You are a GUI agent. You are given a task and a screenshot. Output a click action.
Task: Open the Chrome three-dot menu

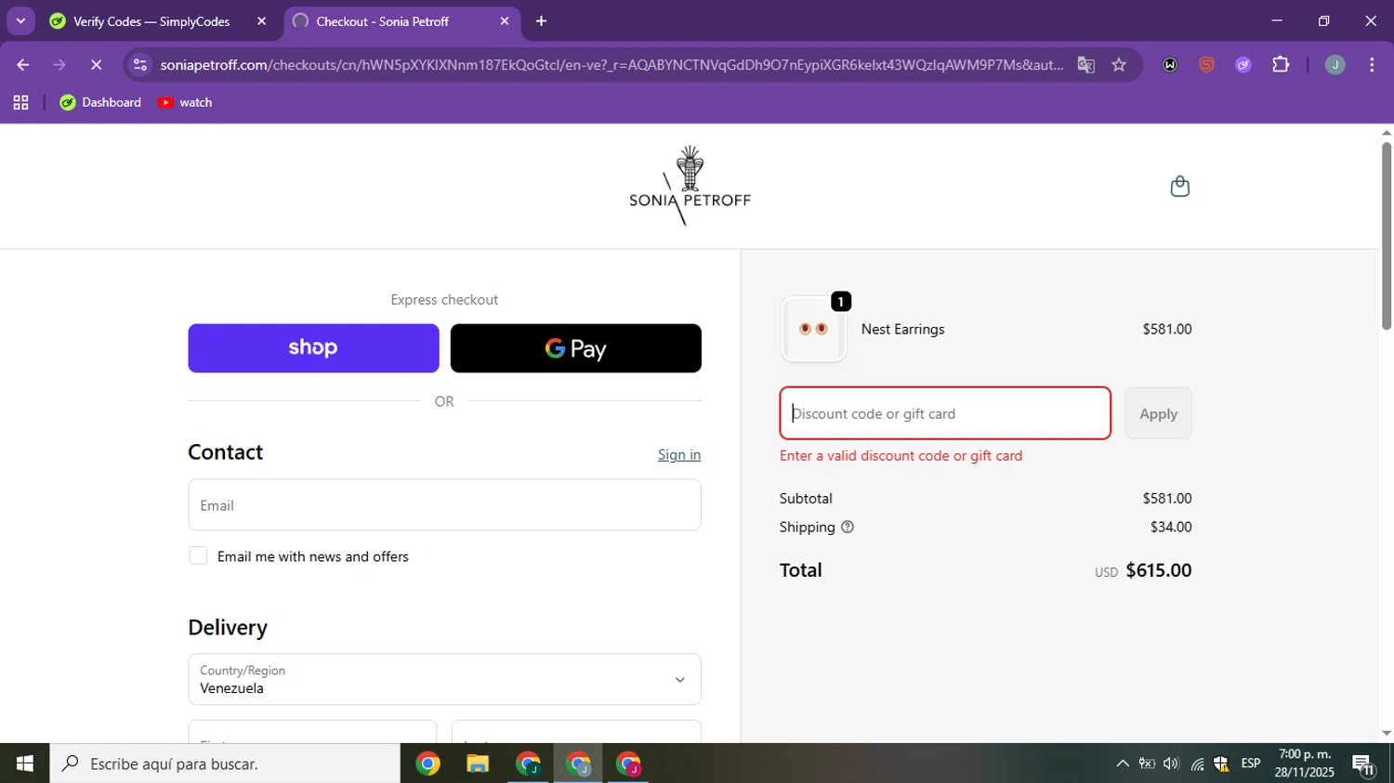(1372, 65)
